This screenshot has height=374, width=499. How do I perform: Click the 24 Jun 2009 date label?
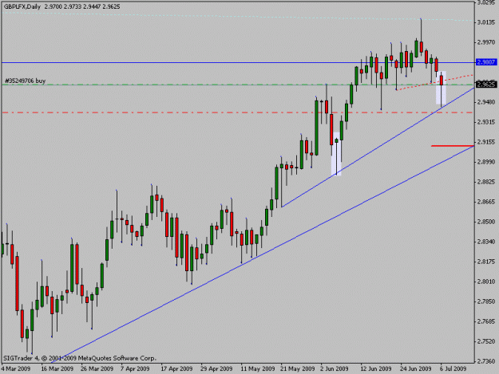click(x=416, y=369)
